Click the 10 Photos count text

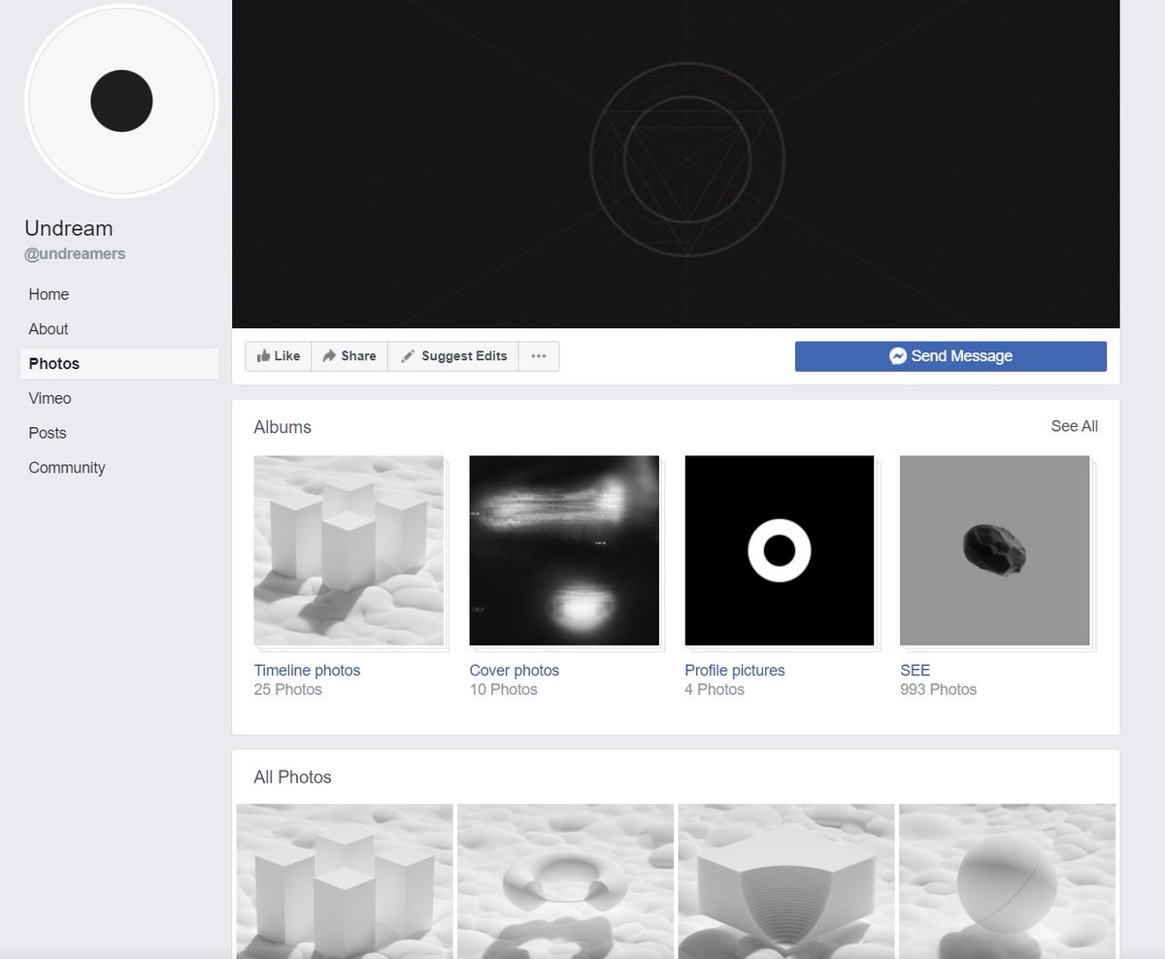504,690
